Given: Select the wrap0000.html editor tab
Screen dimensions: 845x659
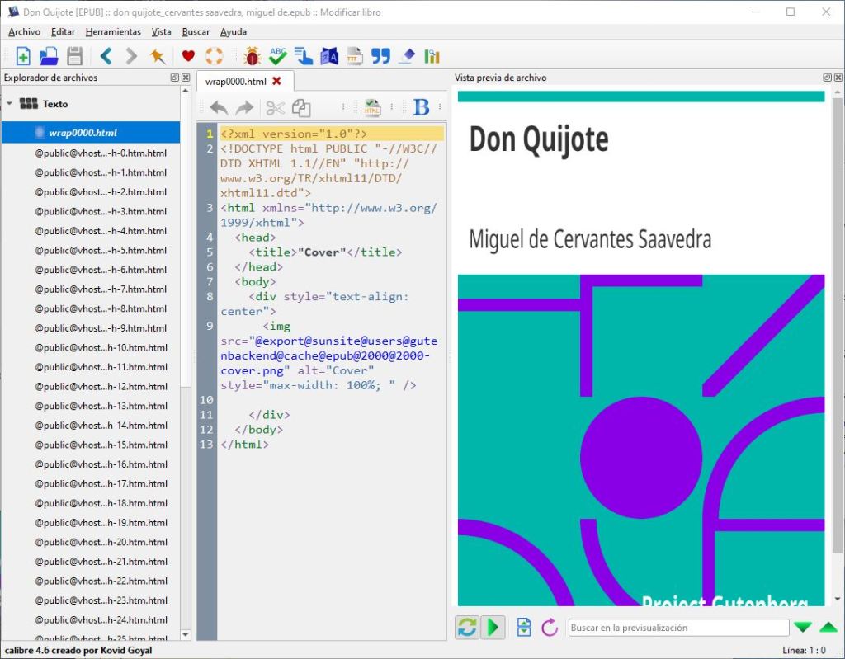Looking at the screenshot, I should [x=235, y=81].
